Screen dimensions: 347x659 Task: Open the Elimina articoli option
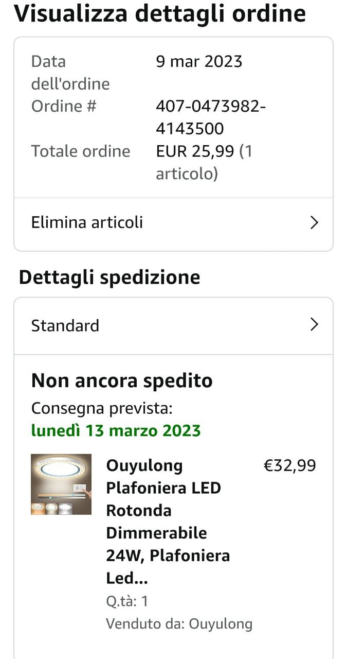tap(87, 222)
